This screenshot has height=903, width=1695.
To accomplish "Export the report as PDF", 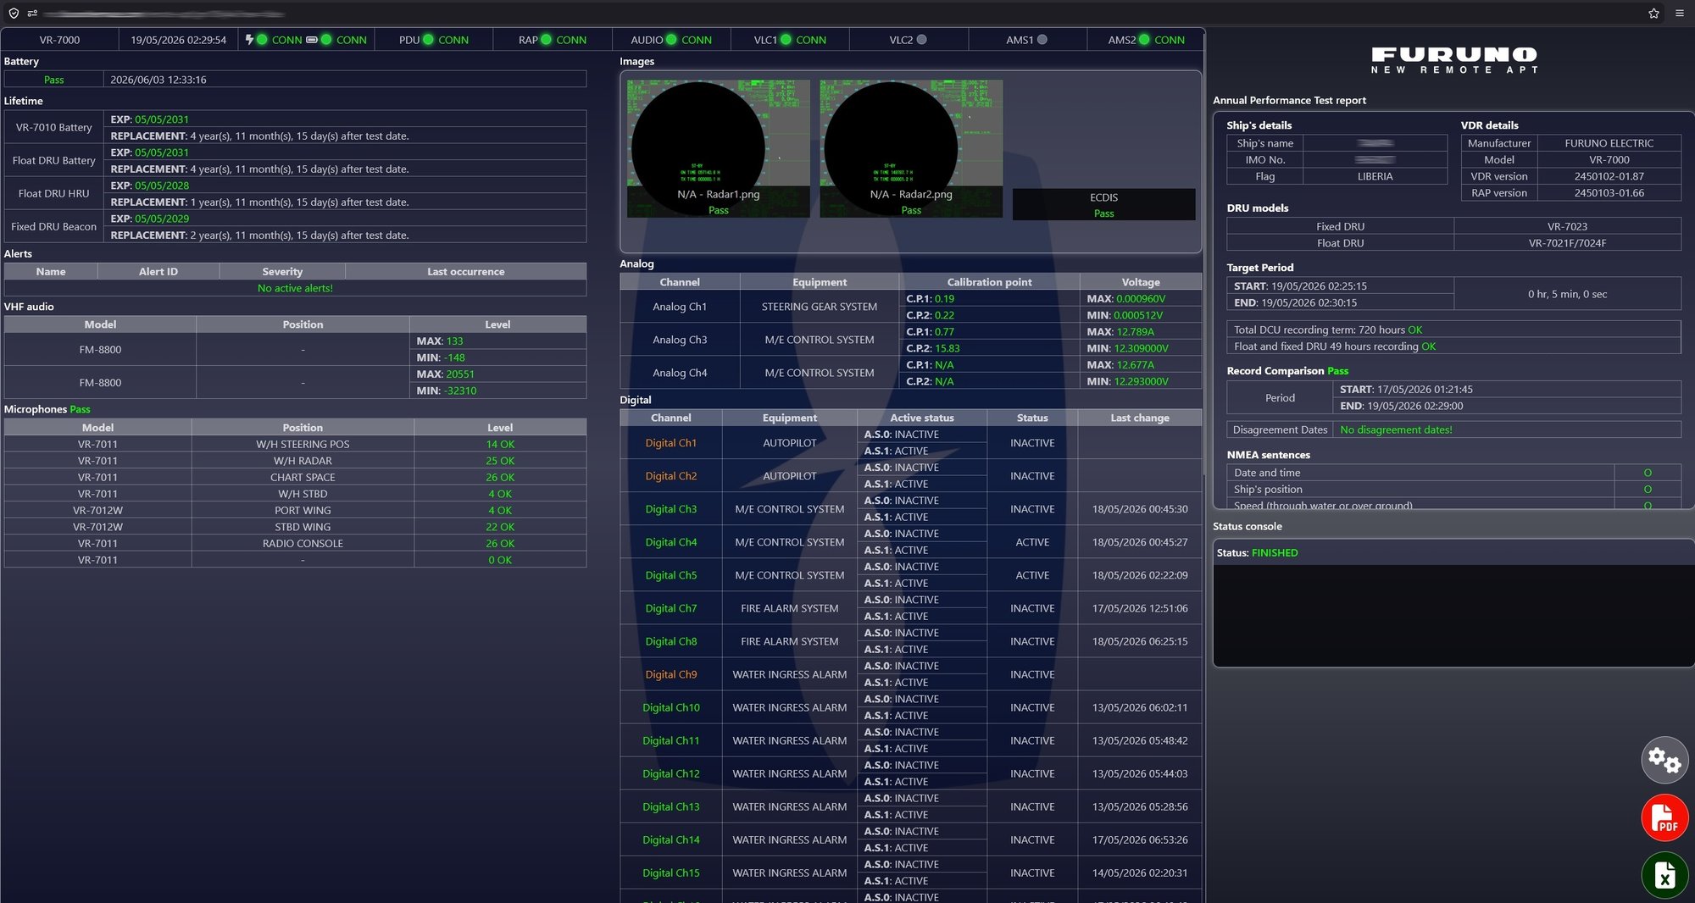I will coord(1664,817).
